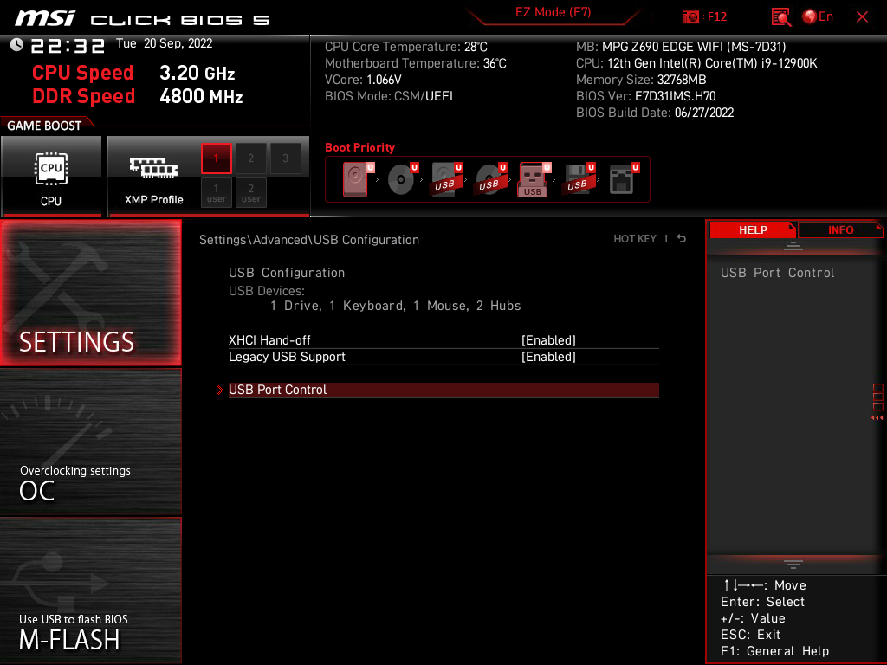887x665 pixels.
Task: Go back using the return arrow icon
Action: tap(682, 239)
